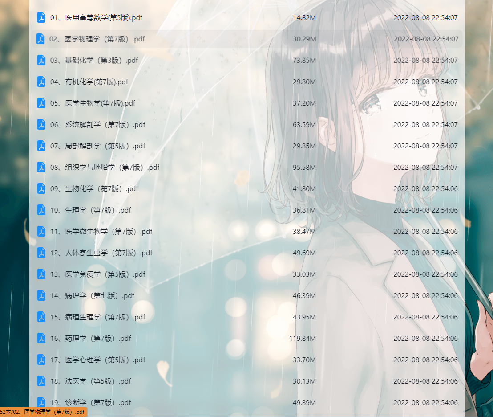Click the 46.39M file size value
The image size is (493, 417).
pos(304,296)
